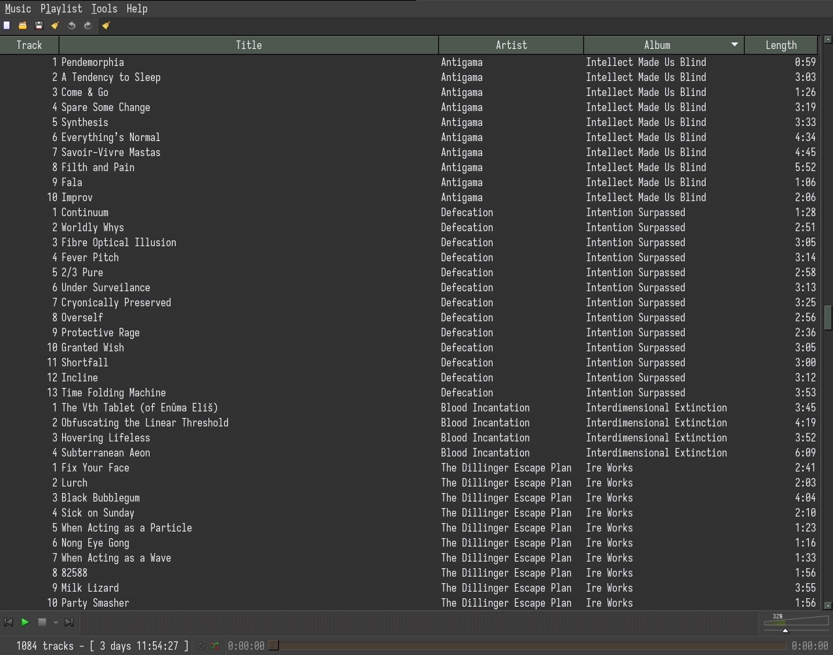This screenshot has height=655, width=833.
Task: Open the Help menu
Action: [x=137, y=8]
